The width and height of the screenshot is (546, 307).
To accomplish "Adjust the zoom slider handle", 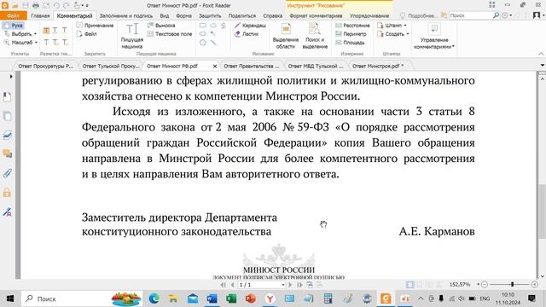I will coord(512,285).
